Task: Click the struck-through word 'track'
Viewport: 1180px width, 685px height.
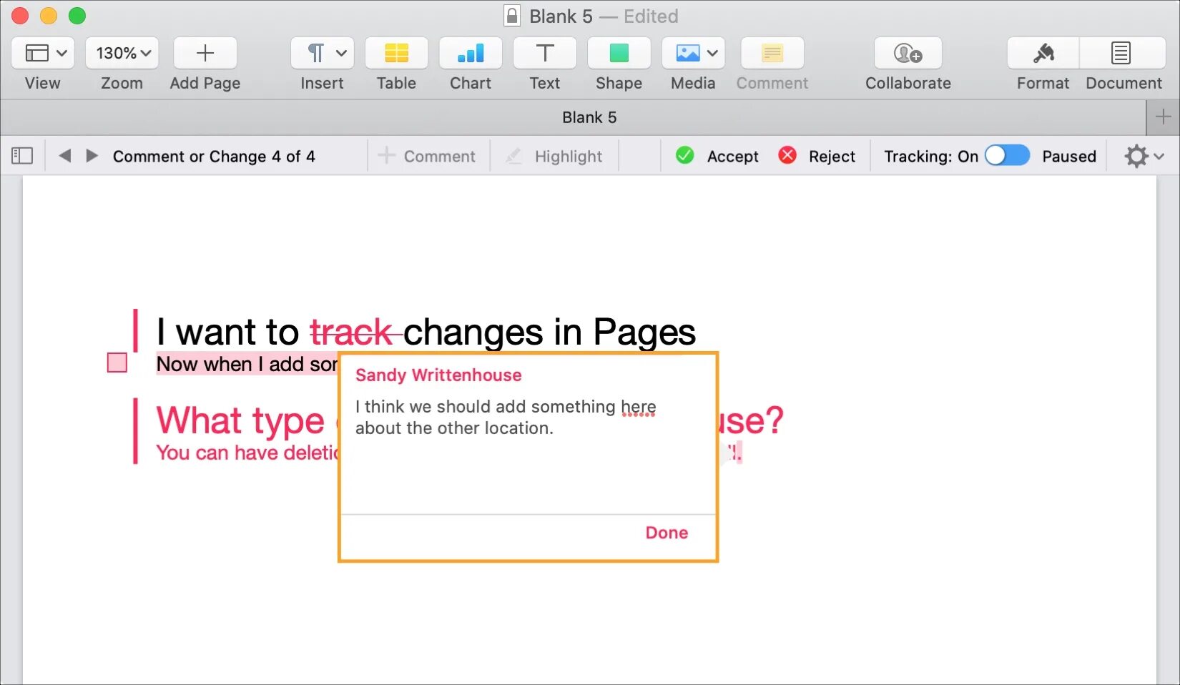Action: pyautogui.click(x=351, y=332)
